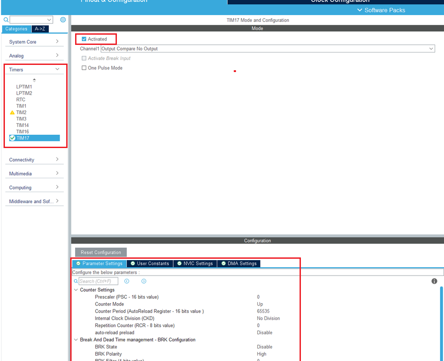444x361 pixels.
Task: Enable One Pulse Mode checkbox
Action: (x=84, y=68)
